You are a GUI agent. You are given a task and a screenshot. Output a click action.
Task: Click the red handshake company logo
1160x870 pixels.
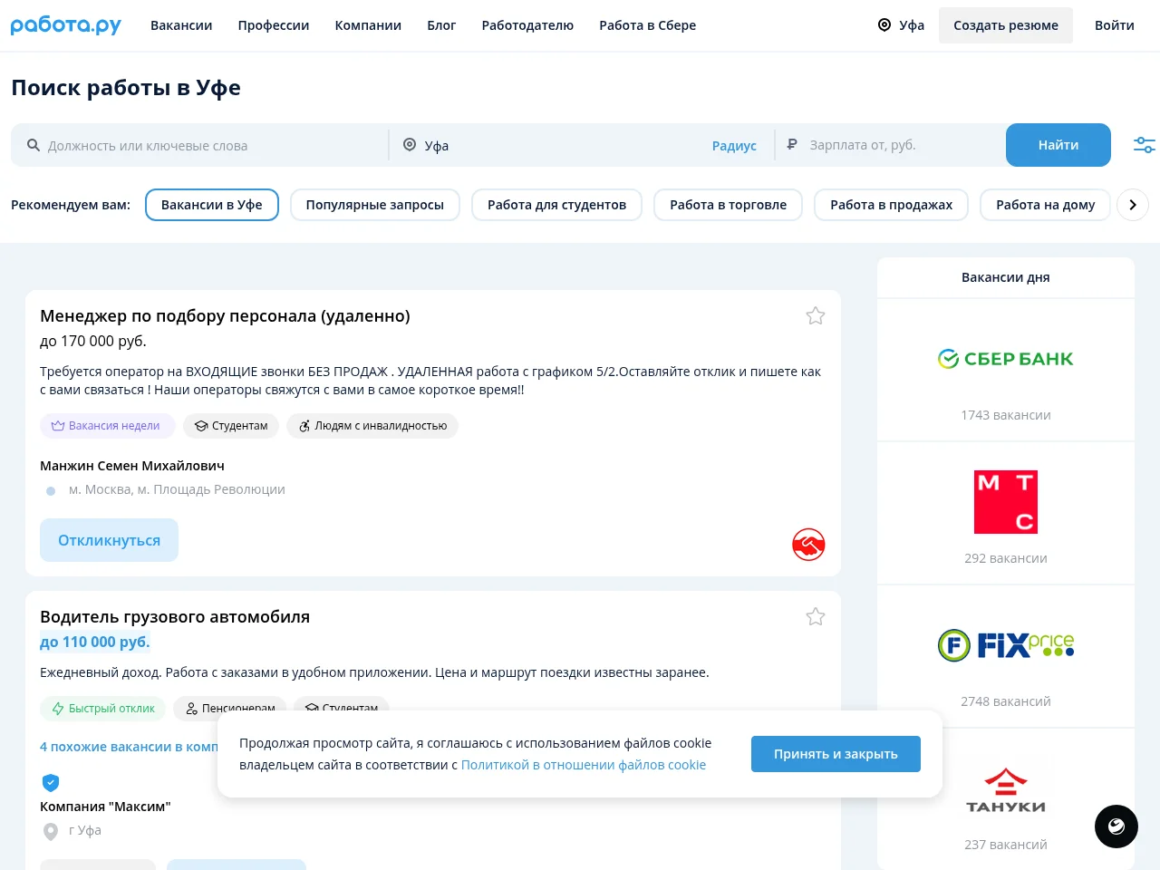tap(808, 545)
